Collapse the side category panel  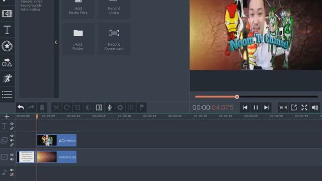[x=56, y=42]
